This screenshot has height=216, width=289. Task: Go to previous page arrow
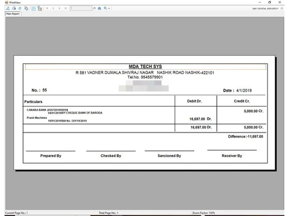(53, 8)
